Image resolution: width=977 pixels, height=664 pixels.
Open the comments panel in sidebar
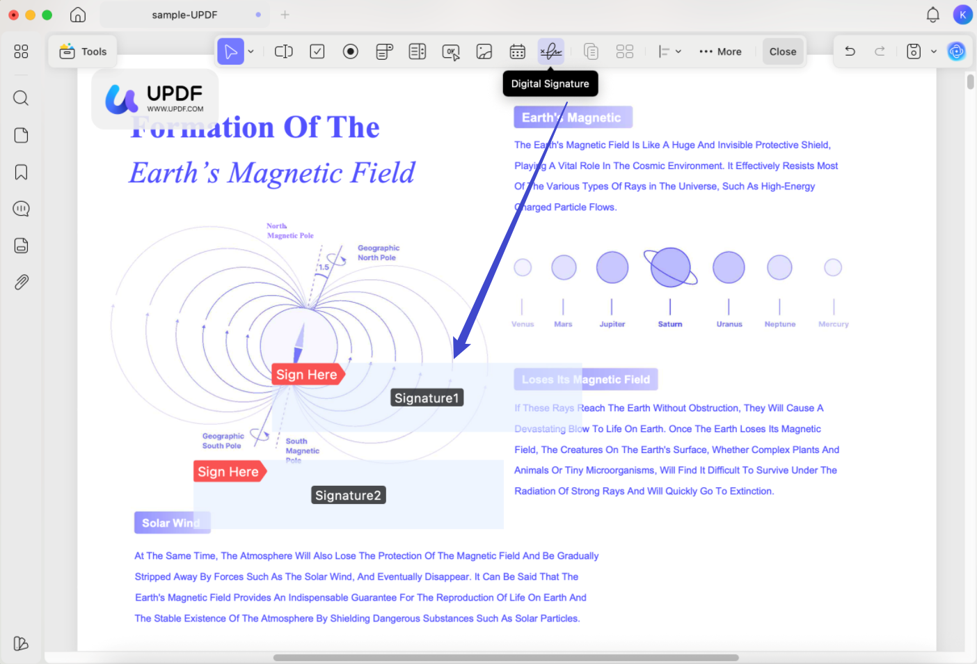point(22,209)
